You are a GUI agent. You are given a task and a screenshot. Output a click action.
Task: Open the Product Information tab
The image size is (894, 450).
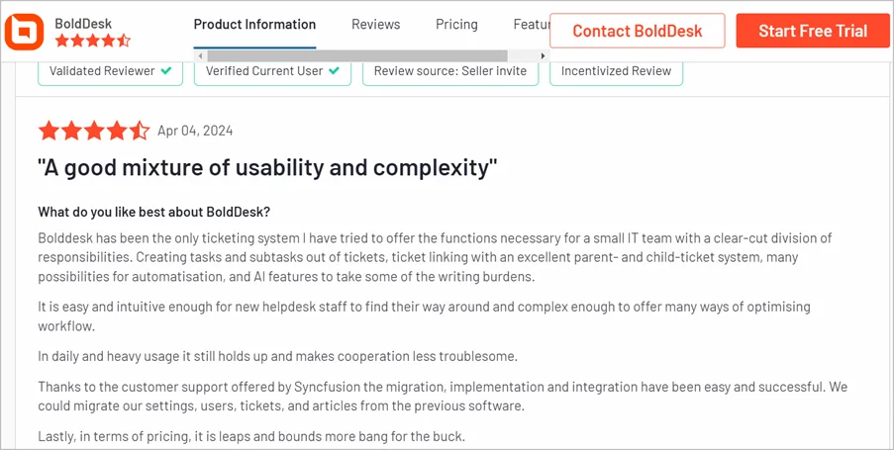point(254,25)
